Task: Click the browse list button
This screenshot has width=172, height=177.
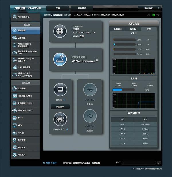Action: pos(60,107)
